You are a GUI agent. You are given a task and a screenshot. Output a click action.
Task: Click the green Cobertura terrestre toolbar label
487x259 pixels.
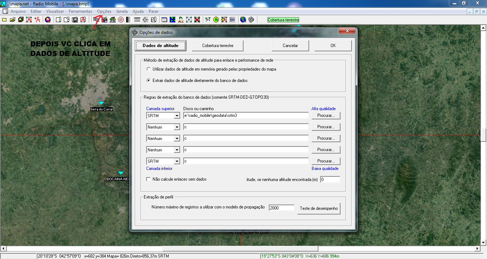[x=283, y=20]
